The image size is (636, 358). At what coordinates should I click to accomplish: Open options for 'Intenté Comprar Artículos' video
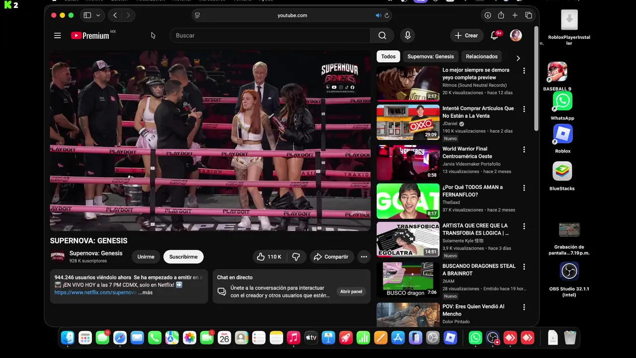pyautogui.click(x=524, y=109)
